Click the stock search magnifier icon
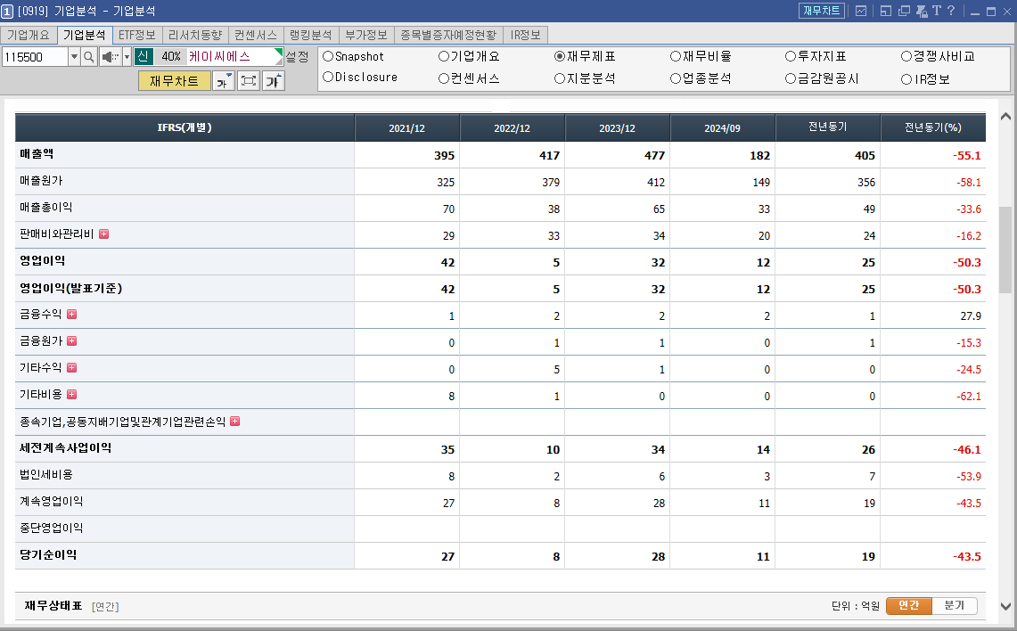 point(88,57)
